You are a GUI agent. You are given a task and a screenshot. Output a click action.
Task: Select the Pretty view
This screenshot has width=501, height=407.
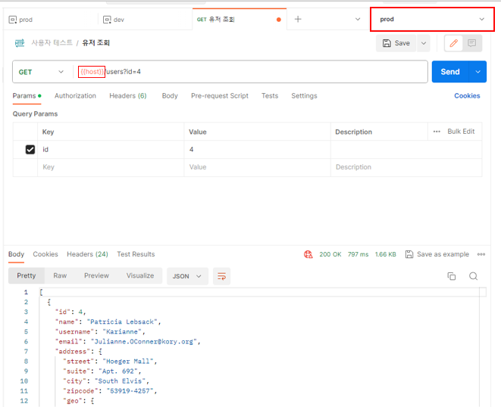27,275
